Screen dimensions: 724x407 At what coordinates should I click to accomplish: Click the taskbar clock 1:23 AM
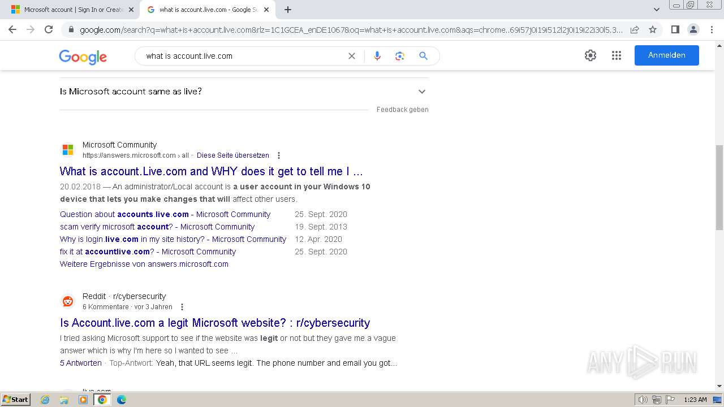point(695,400)
